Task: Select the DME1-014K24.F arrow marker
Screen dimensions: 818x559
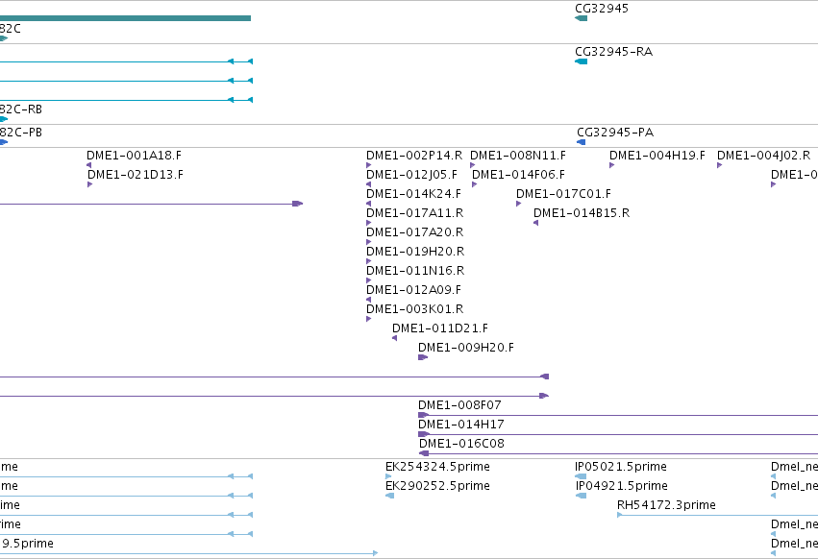Action: coord(369,204)
